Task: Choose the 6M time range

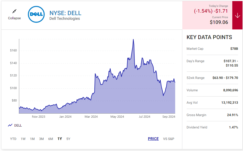Action: (51, 139)
